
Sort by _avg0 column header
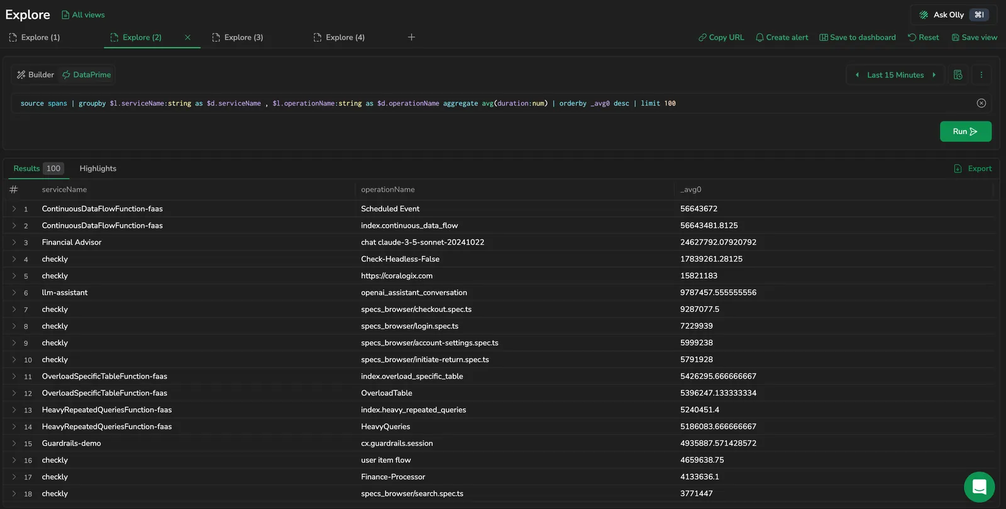pos(690,190)
